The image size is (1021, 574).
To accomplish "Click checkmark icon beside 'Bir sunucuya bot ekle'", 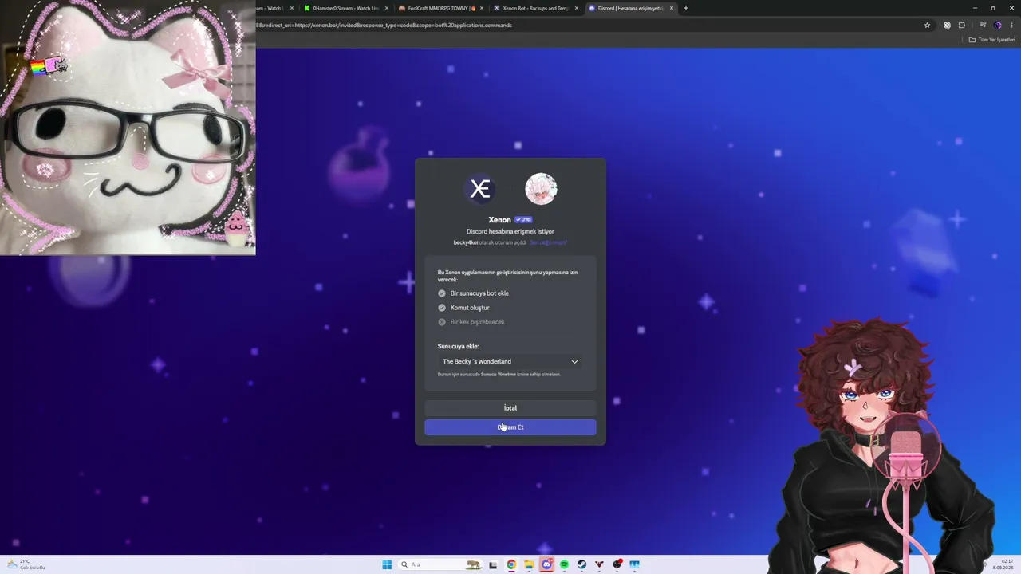I will (x=442, y=293).
